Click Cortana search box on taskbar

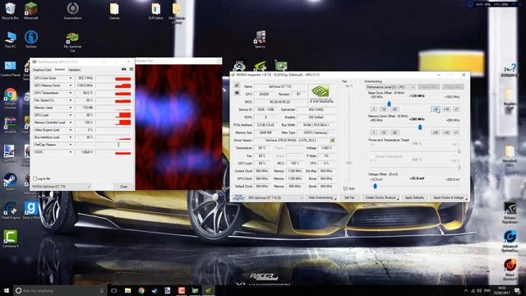[x=60, y=290]
